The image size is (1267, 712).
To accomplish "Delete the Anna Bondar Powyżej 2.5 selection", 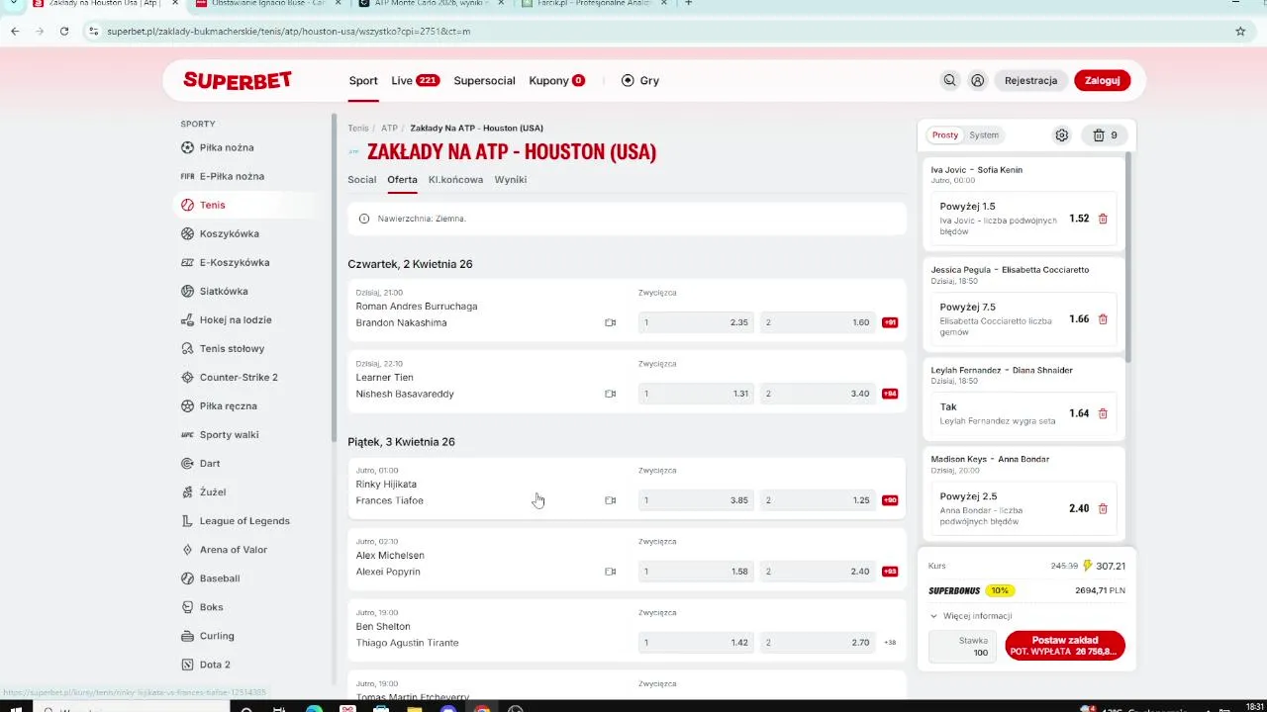I will click(x=1103, y=508).
